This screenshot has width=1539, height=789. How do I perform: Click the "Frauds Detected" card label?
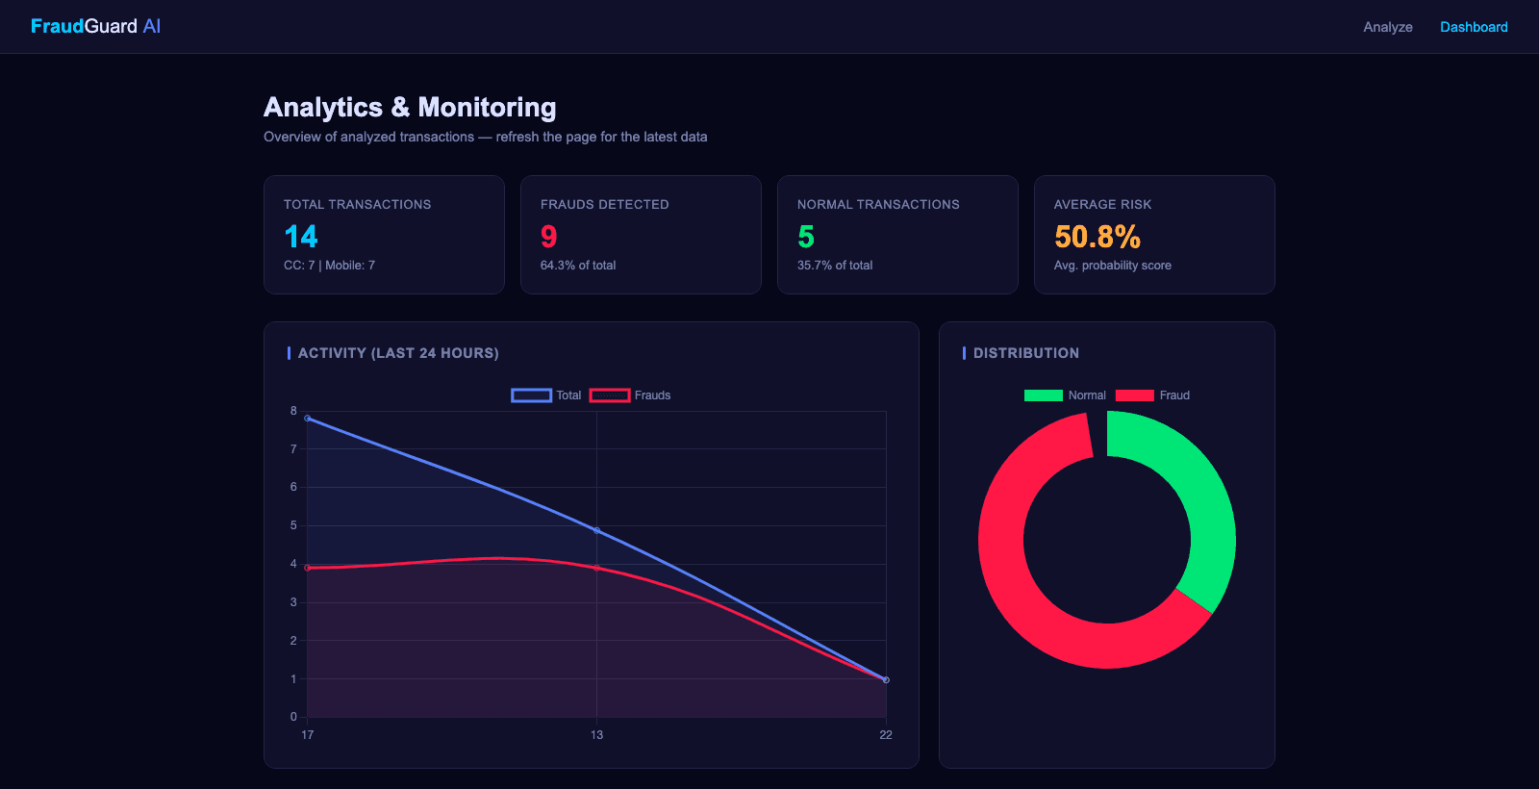[x=604, y=205]
